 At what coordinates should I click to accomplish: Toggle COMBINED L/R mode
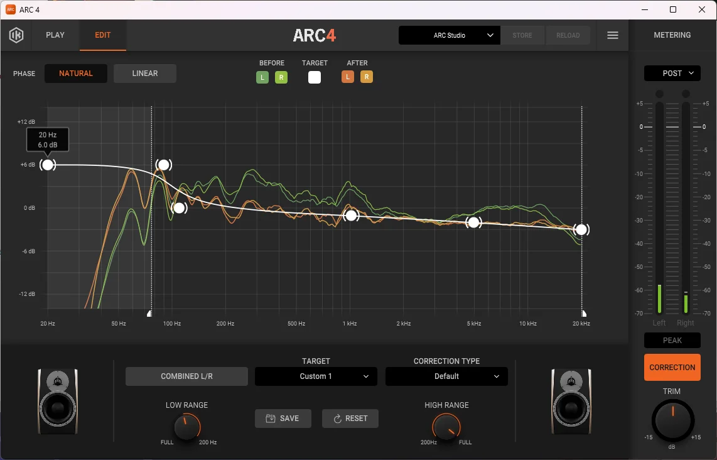pos(186,376)
